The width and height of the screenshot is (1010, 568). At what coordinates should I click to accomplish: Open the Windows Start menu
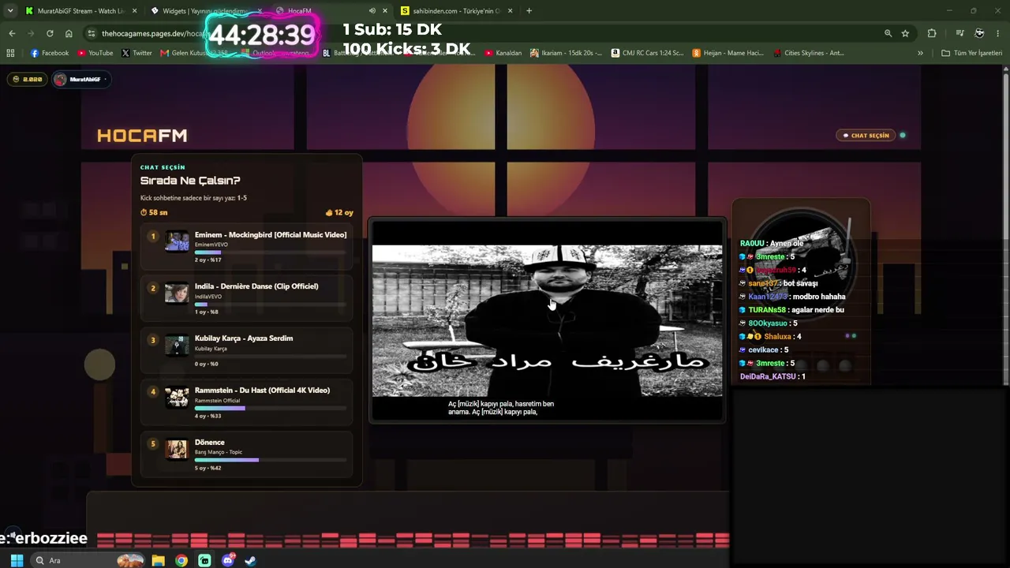[17, 560]
